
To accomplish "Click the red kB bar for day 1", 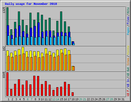I will pyautogui.click(x=7, y=84).
